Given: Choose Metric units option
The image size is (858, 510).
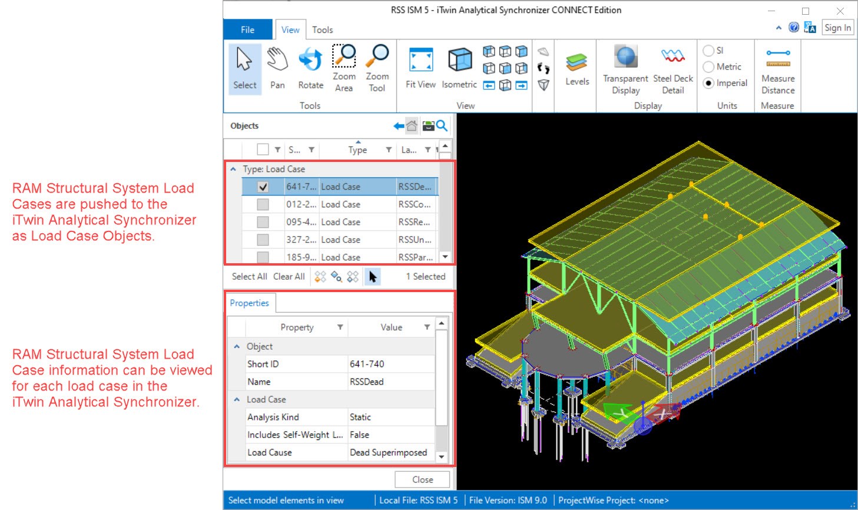Looking at the screenshot, I should (709, 67).
